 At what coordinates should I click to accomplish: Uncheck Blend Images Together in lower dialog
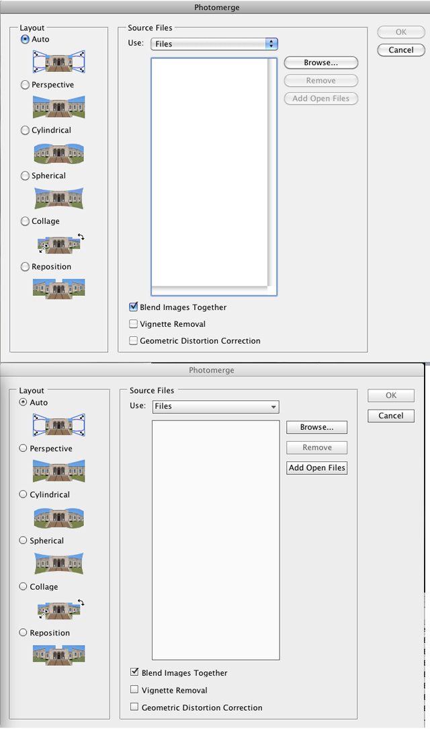coord(134,672)
